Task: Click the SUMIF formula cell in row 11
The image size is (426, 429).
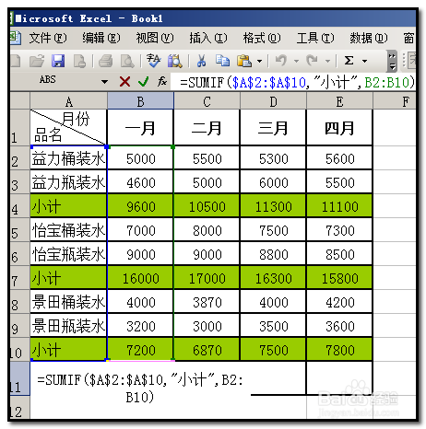Action: (140, 388)
